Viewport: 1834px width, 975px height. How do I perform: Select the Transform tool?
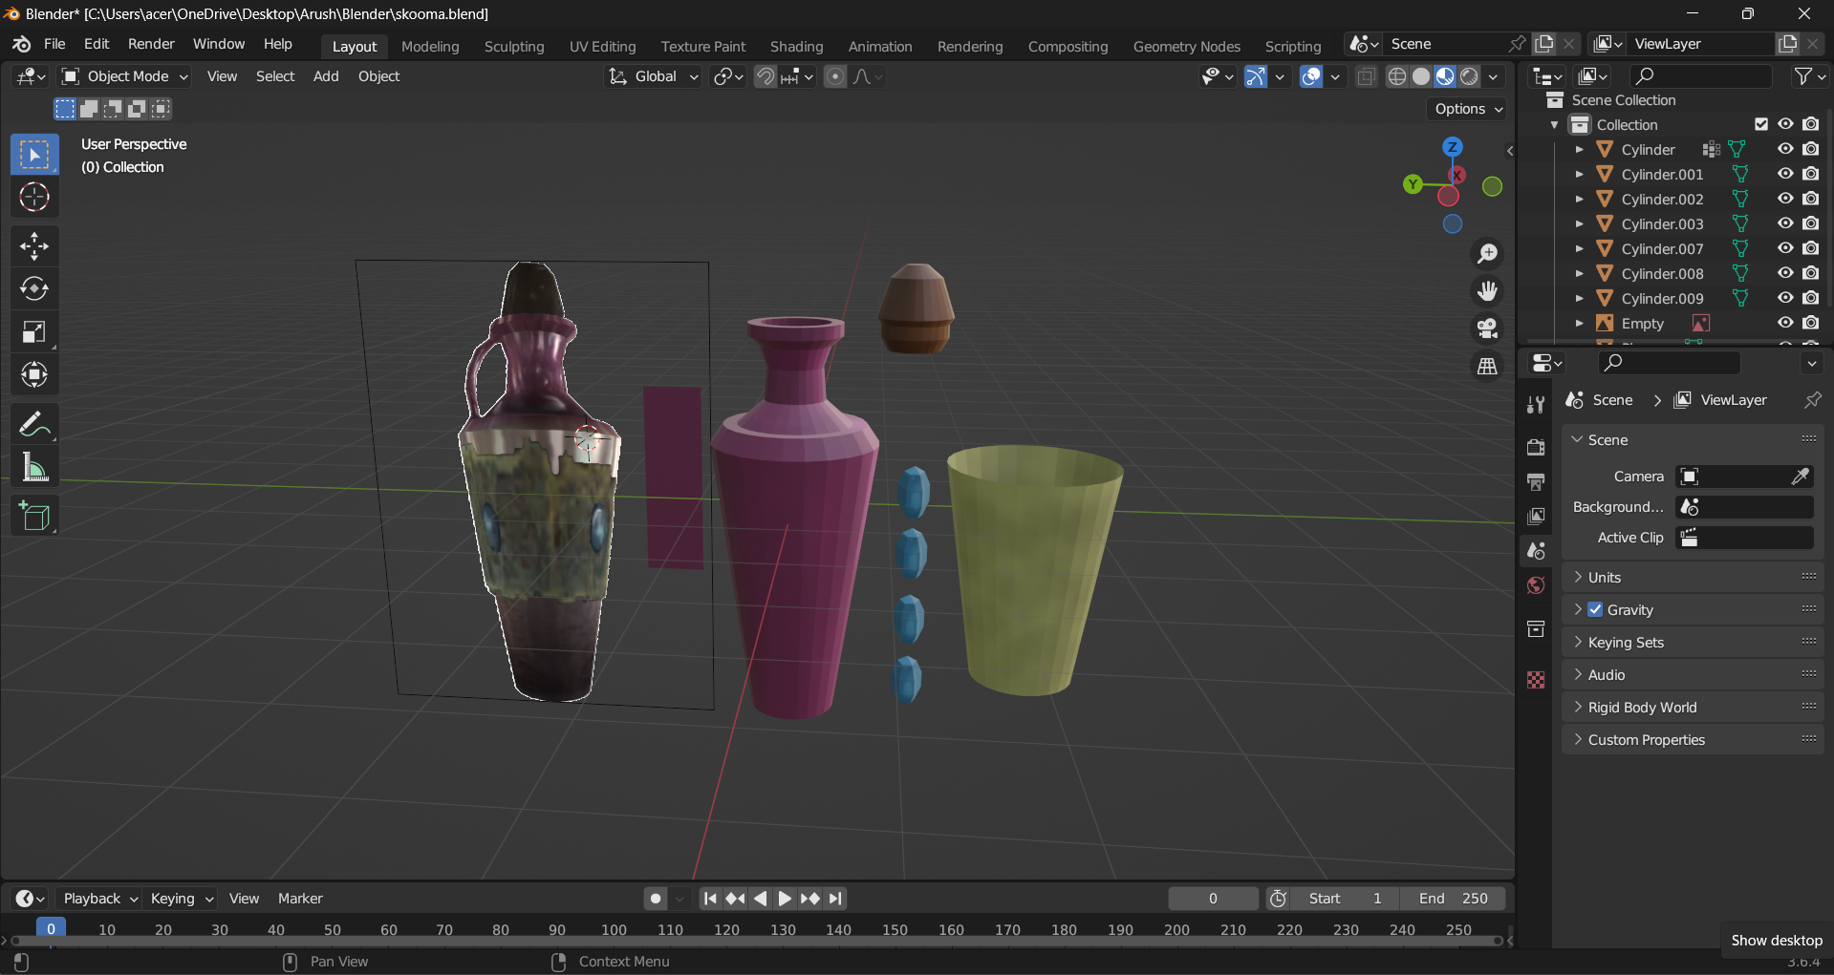pyautogui.click(x=34, y=374)
